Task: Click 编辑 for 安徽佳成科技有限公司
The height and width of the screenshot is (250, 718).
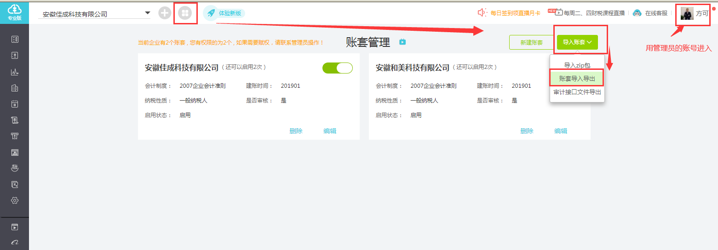Action: tap(330, 131)
